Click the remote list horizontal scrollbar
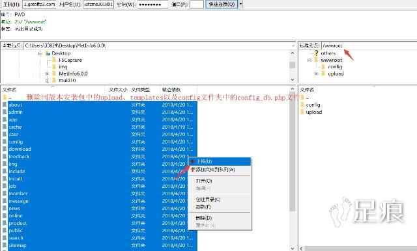This screenshot has height=251, width=417. coord(361,248)
